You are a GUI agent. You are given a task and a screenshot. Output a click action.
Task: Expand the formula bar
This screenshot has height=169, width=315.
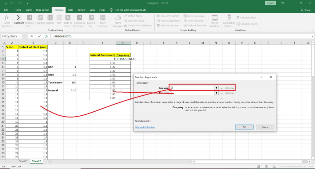312,36
